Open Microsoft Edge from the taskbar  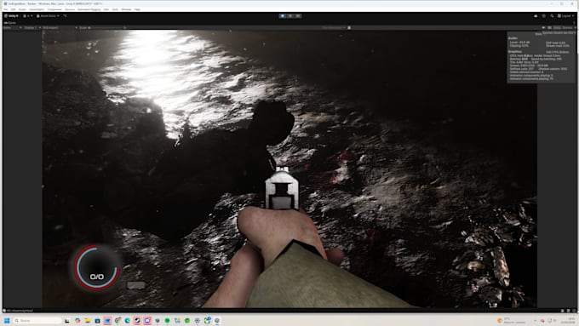pyautogui.click(x=128, y=320)
